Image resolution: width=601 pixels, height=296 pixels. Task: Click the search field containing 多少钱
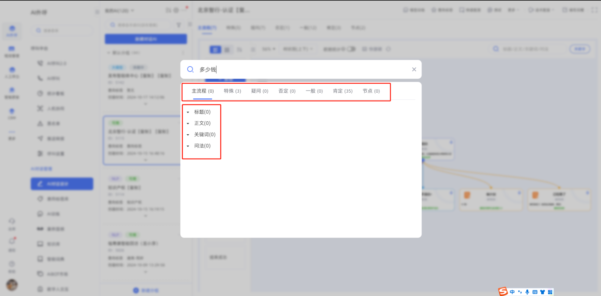301,69
